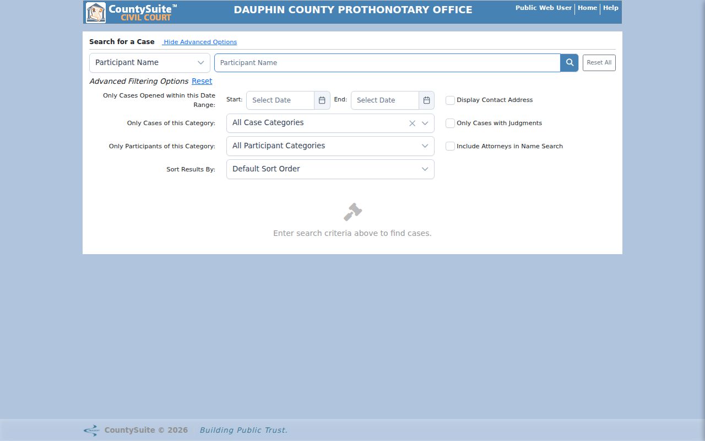Clear the case category selection
Viewport: 705px width, 441px height.
412,123
